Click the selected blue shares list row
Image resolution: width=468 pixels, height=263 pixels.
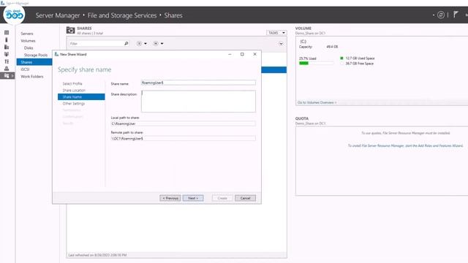click(x=273, y=70)
